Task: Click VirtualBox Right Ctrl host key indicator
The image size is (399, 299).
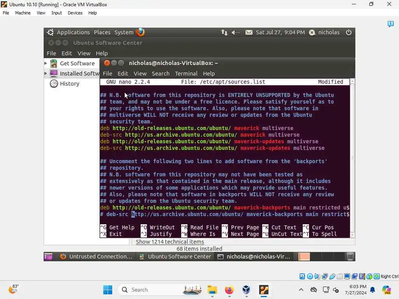Action: click(x=389, y=276)
